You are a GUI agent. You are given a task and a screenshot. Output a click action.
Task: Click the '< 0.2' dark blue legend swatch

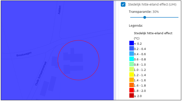point(132,43)
